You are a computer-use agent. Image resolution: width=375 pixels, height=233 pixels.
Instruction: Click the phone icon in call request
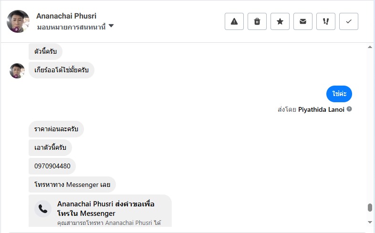point(43,208)
